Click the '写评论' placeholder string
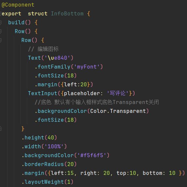This screenshot has width=187, height=187. (x=117, y=93)
